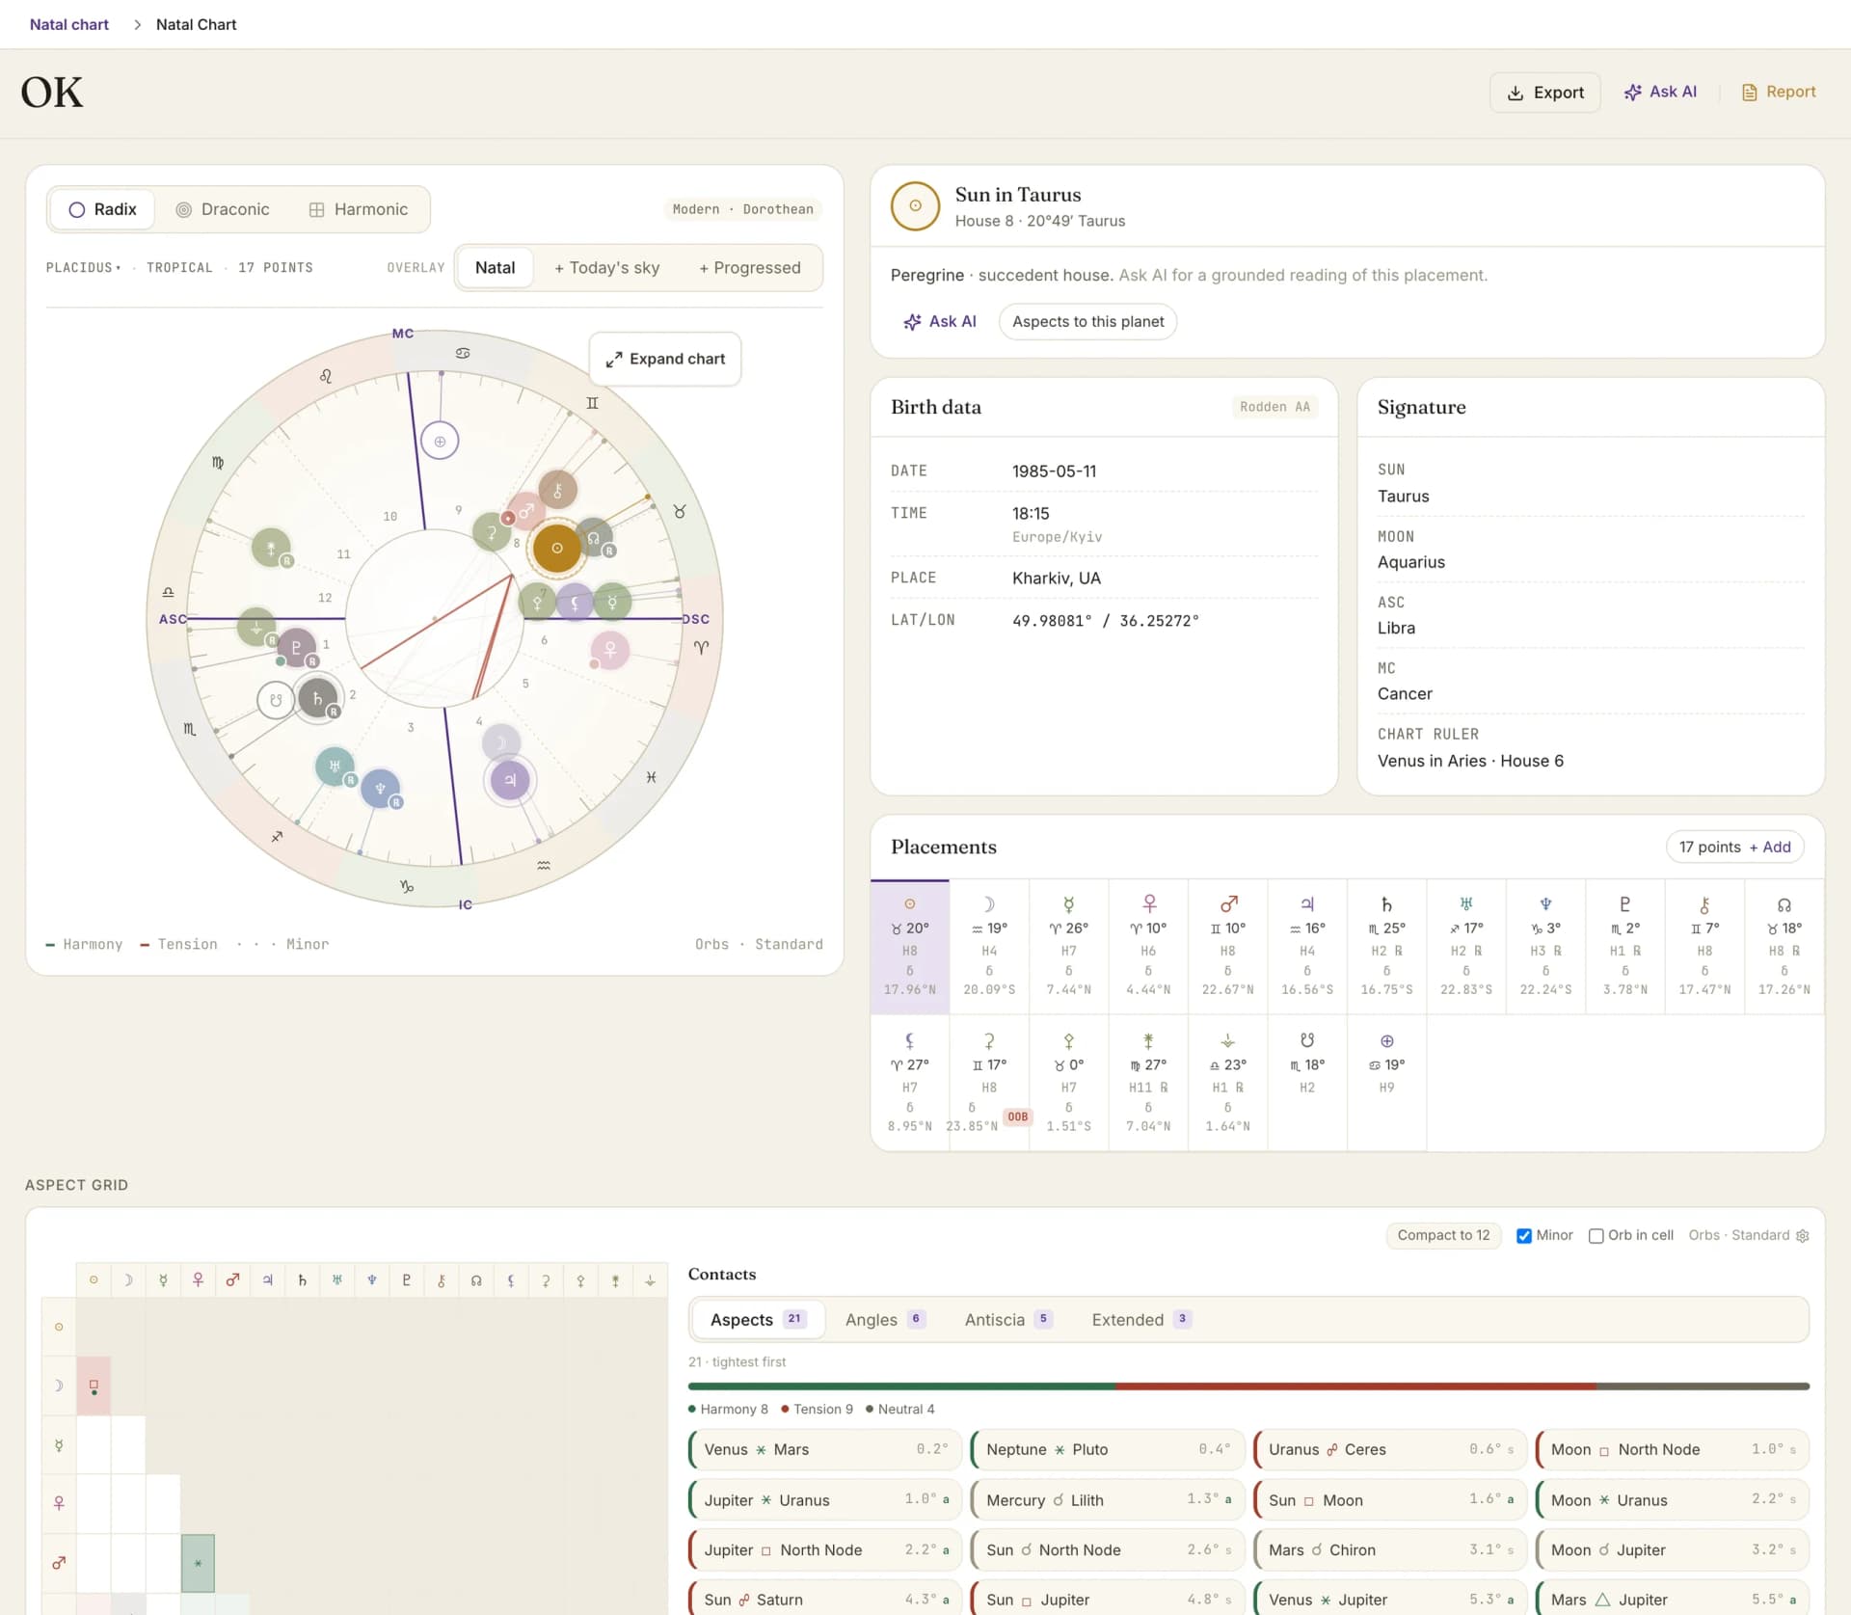This screenshot has width=1851, height=1615.
Task: Select the Part of Fortune glyph on chart
Action: [440, 442]
